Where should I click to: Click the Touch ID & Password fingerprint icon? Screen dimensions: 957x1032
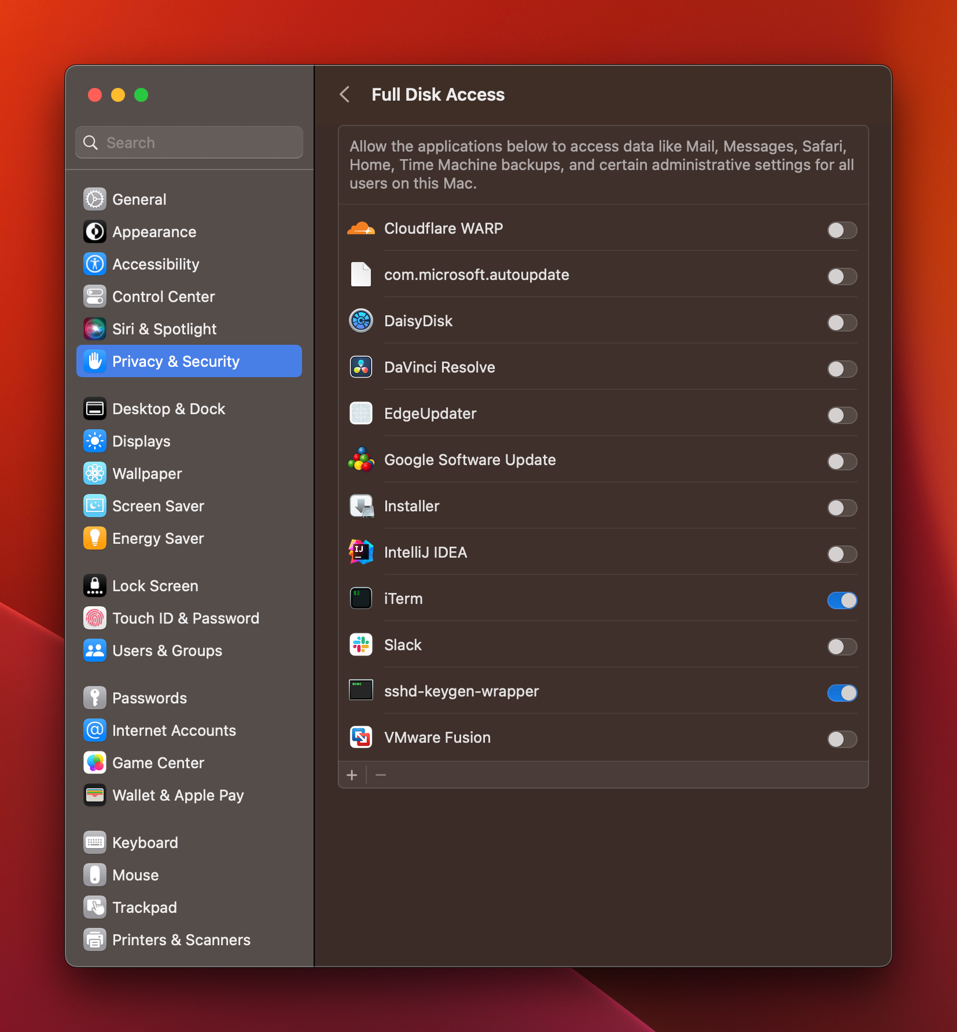point(94,618)
